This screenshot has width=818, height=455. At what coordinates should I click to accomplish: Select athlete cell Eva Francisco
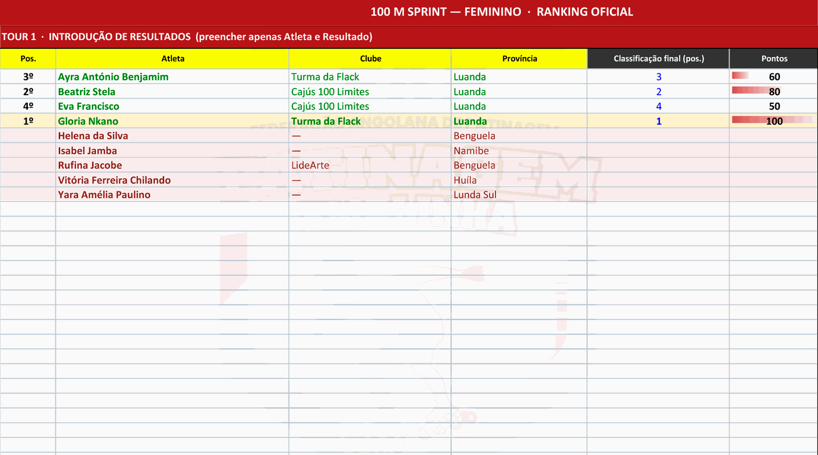pyautogui.click(x=172, y=106)
